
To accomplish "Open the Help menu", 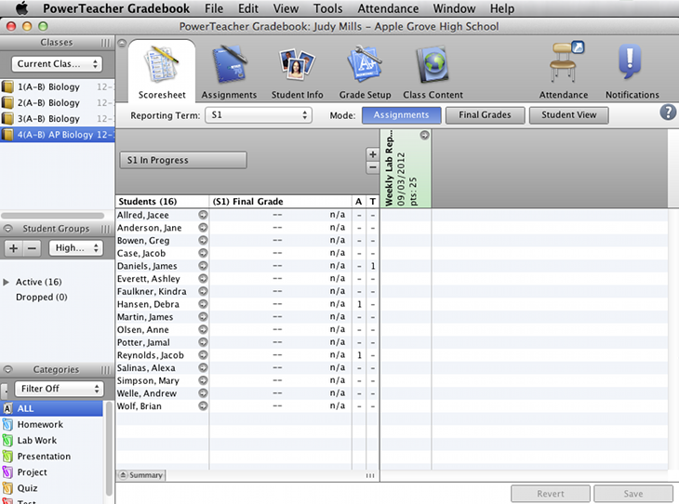I will click(x=502, y=8).
